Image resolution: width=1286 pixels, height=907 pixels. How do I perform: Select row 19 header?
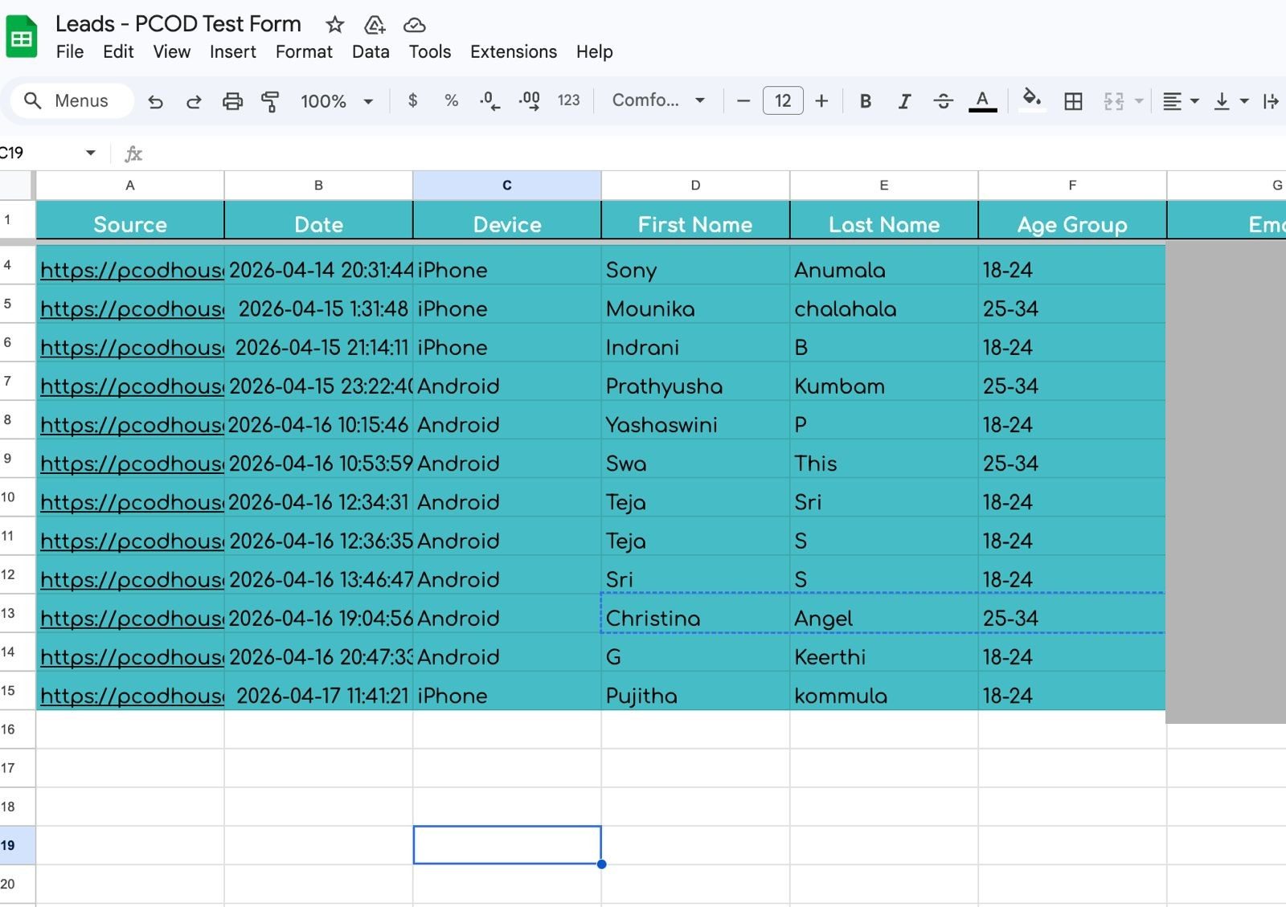tap(18, 845)
